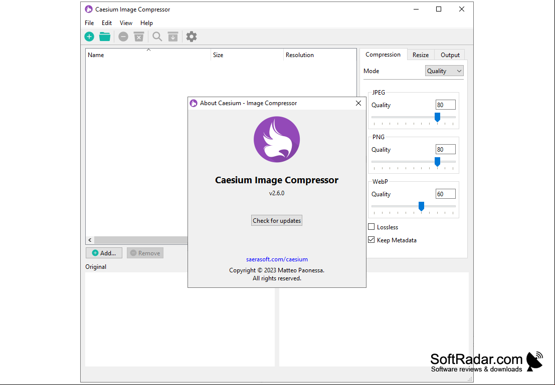Click the WebP quality slider handle
Screen dimensions: 555x385
(x=421, y=206)
